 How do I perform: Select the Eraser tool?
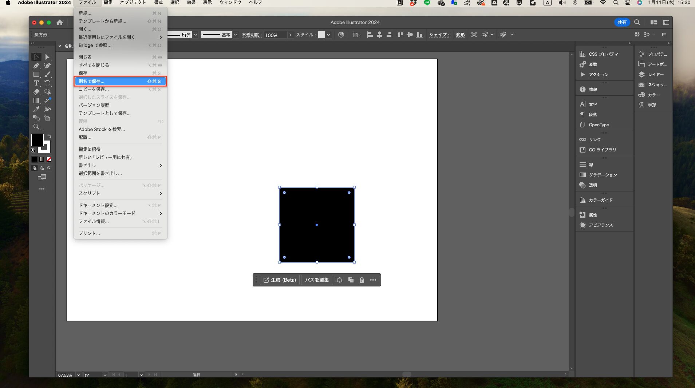pos(36,92)
